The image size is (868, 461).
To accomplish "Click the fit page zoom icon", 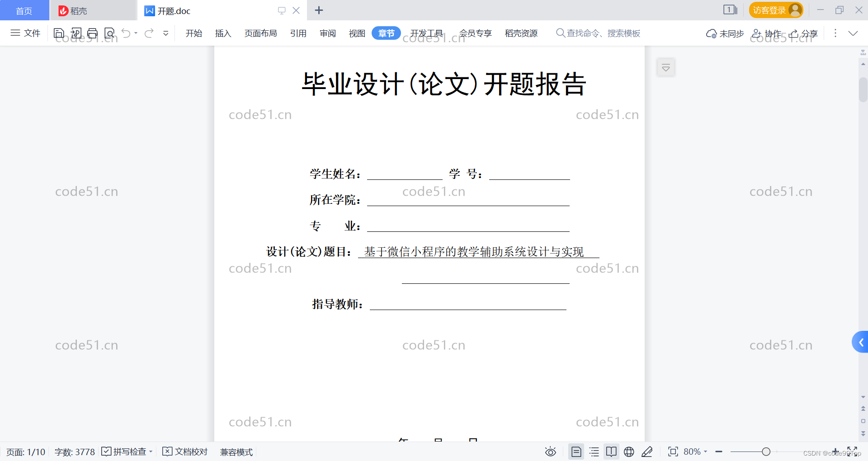I will click(x=673, y=452).
